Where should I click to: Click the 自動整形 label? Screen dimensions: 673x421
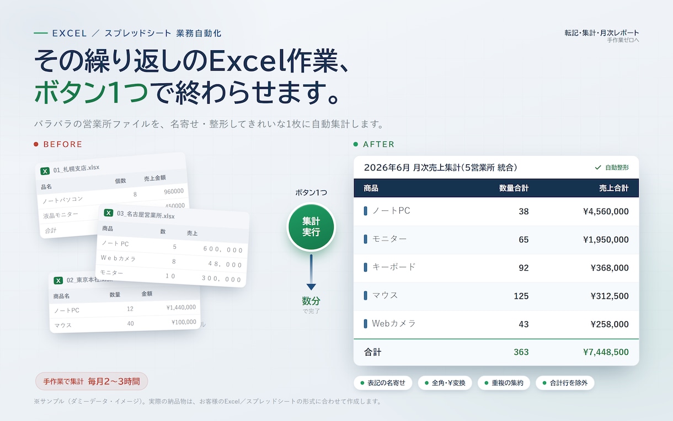617,167
